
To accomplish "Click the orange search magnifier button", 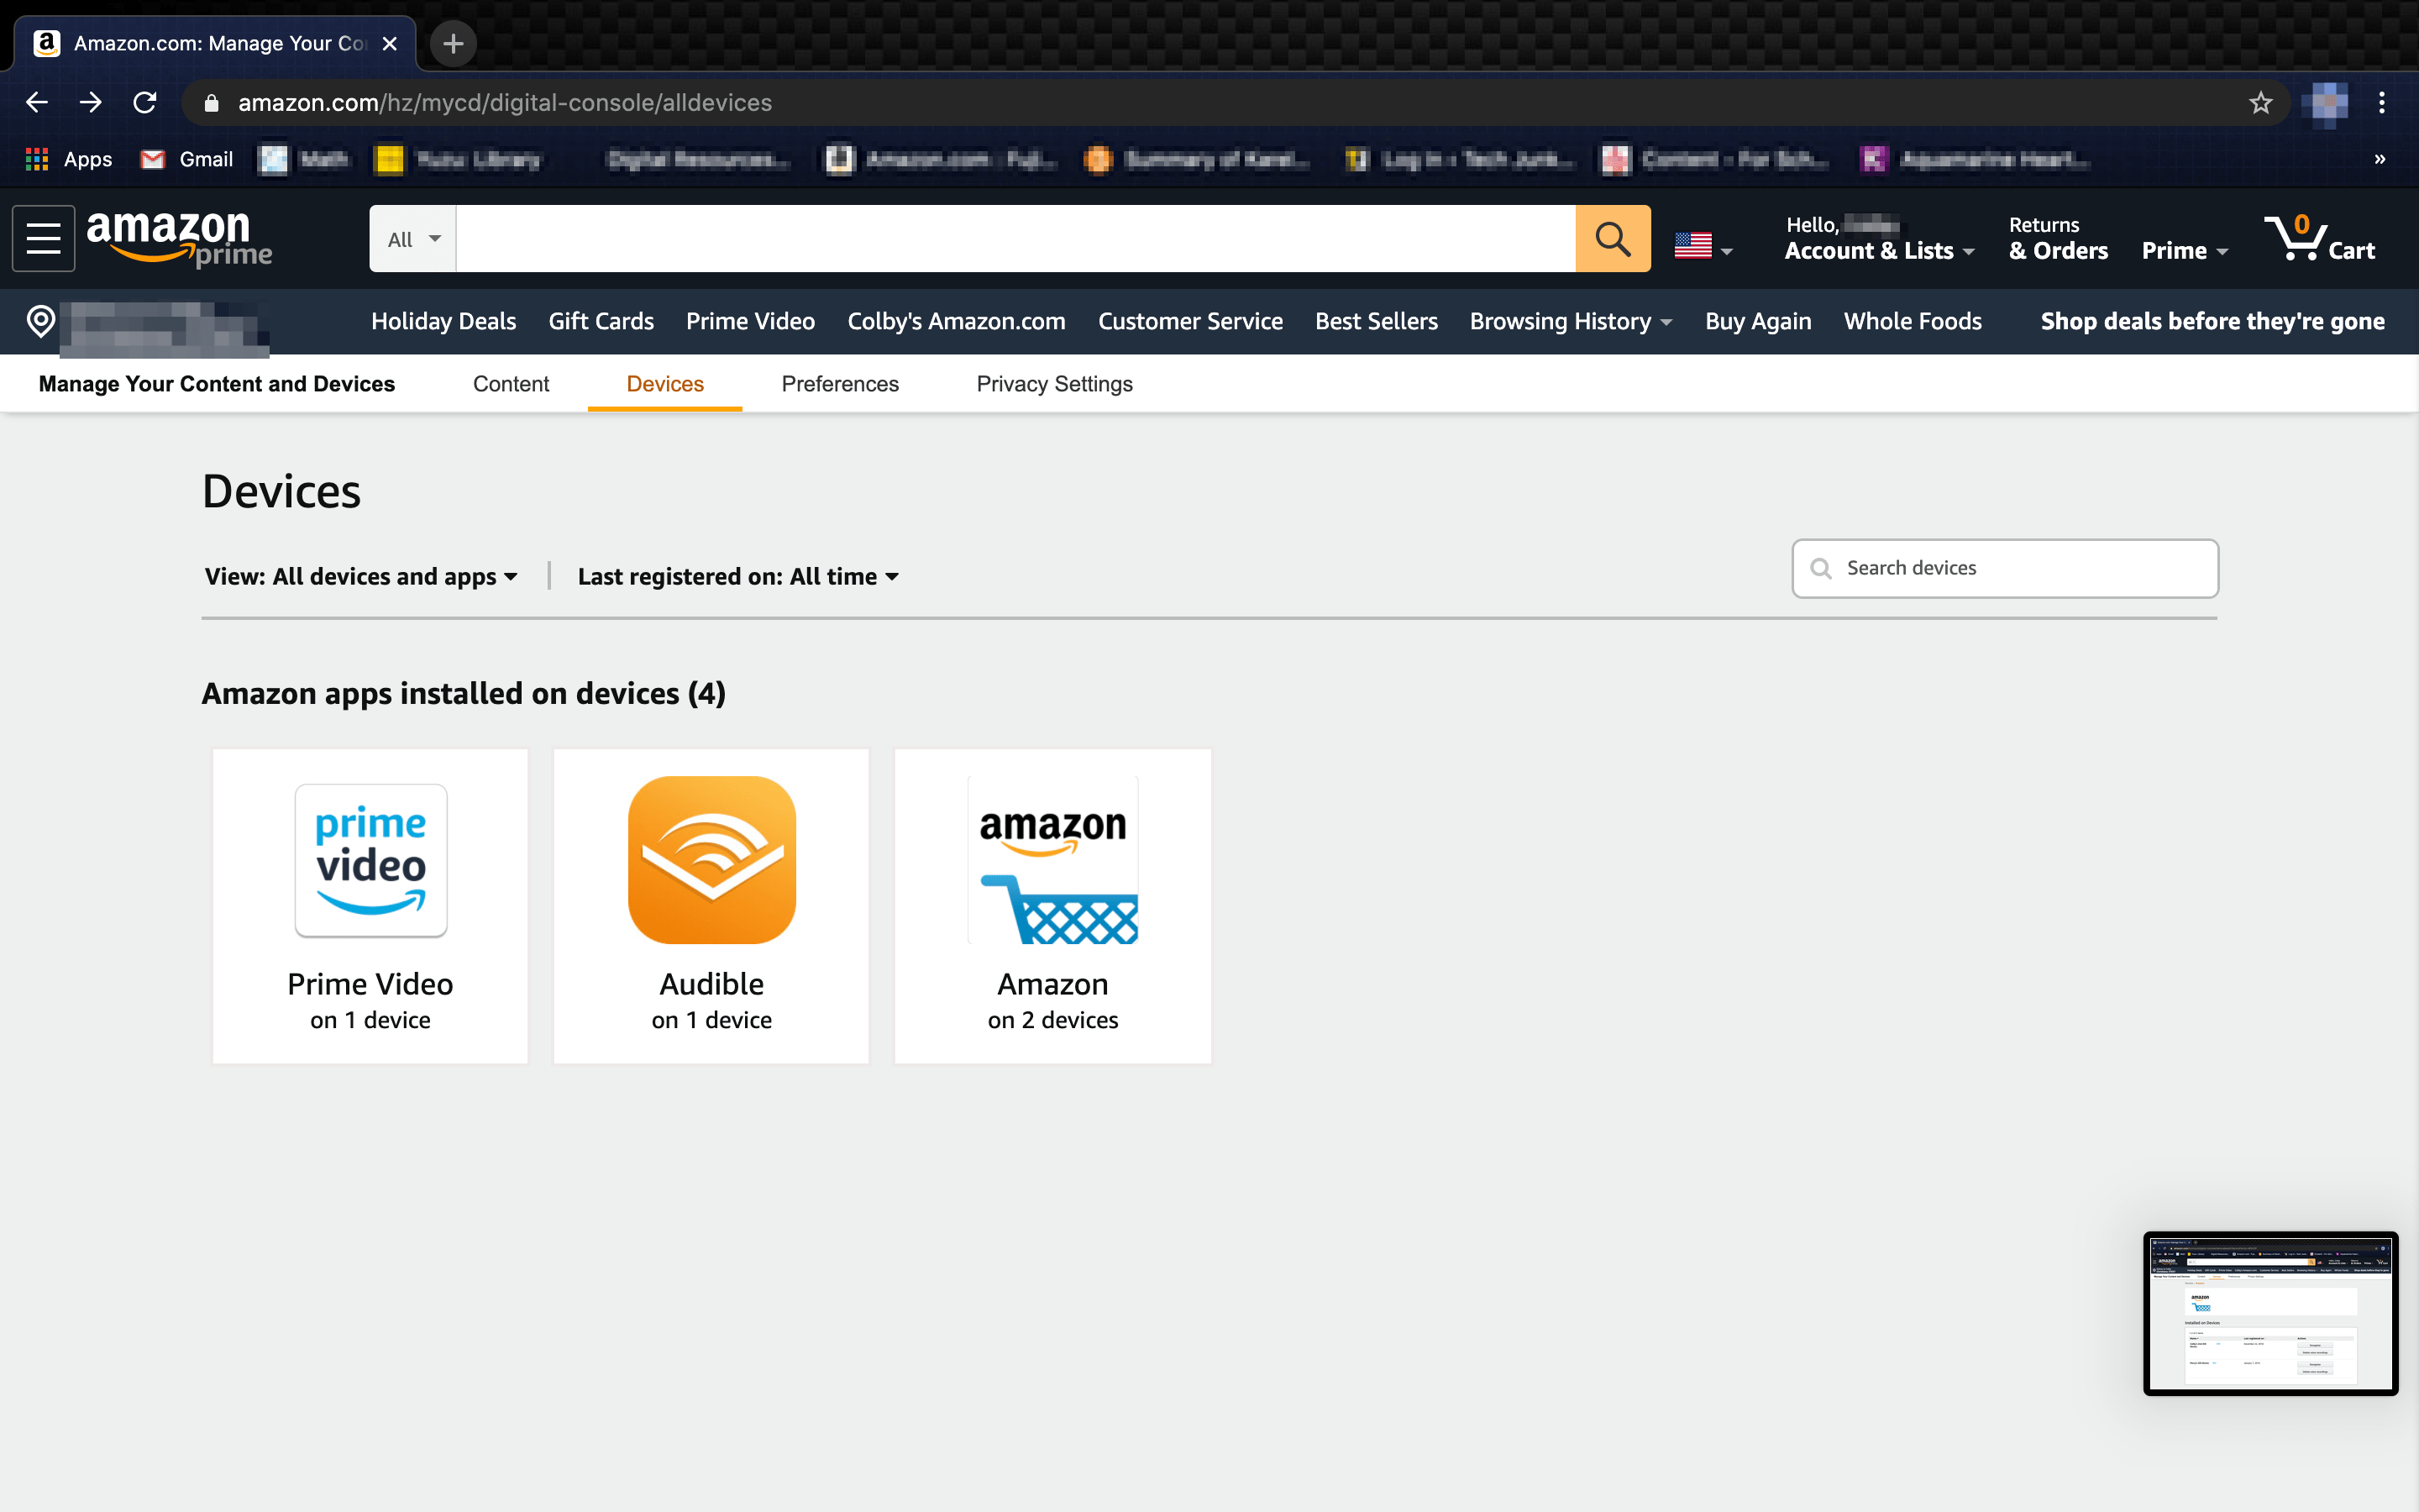I will pyautogui.click(x=1613, y=238).
